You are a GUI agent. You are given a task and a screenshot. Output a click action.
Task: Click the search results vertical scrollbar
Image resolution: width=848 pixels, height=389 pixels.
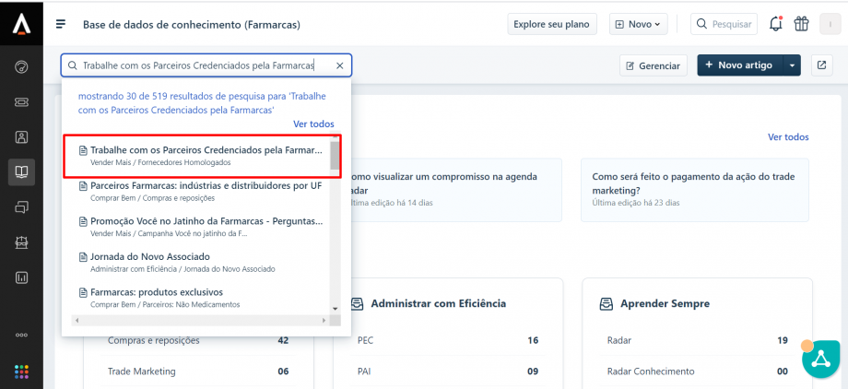coord(335,155)
